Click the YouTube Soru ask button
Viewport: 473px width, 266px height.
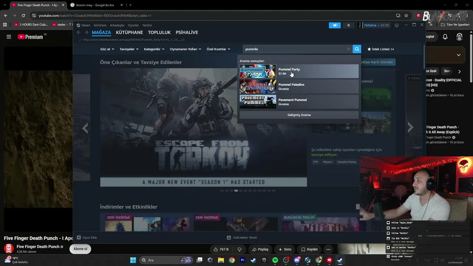tap(285, 249)
